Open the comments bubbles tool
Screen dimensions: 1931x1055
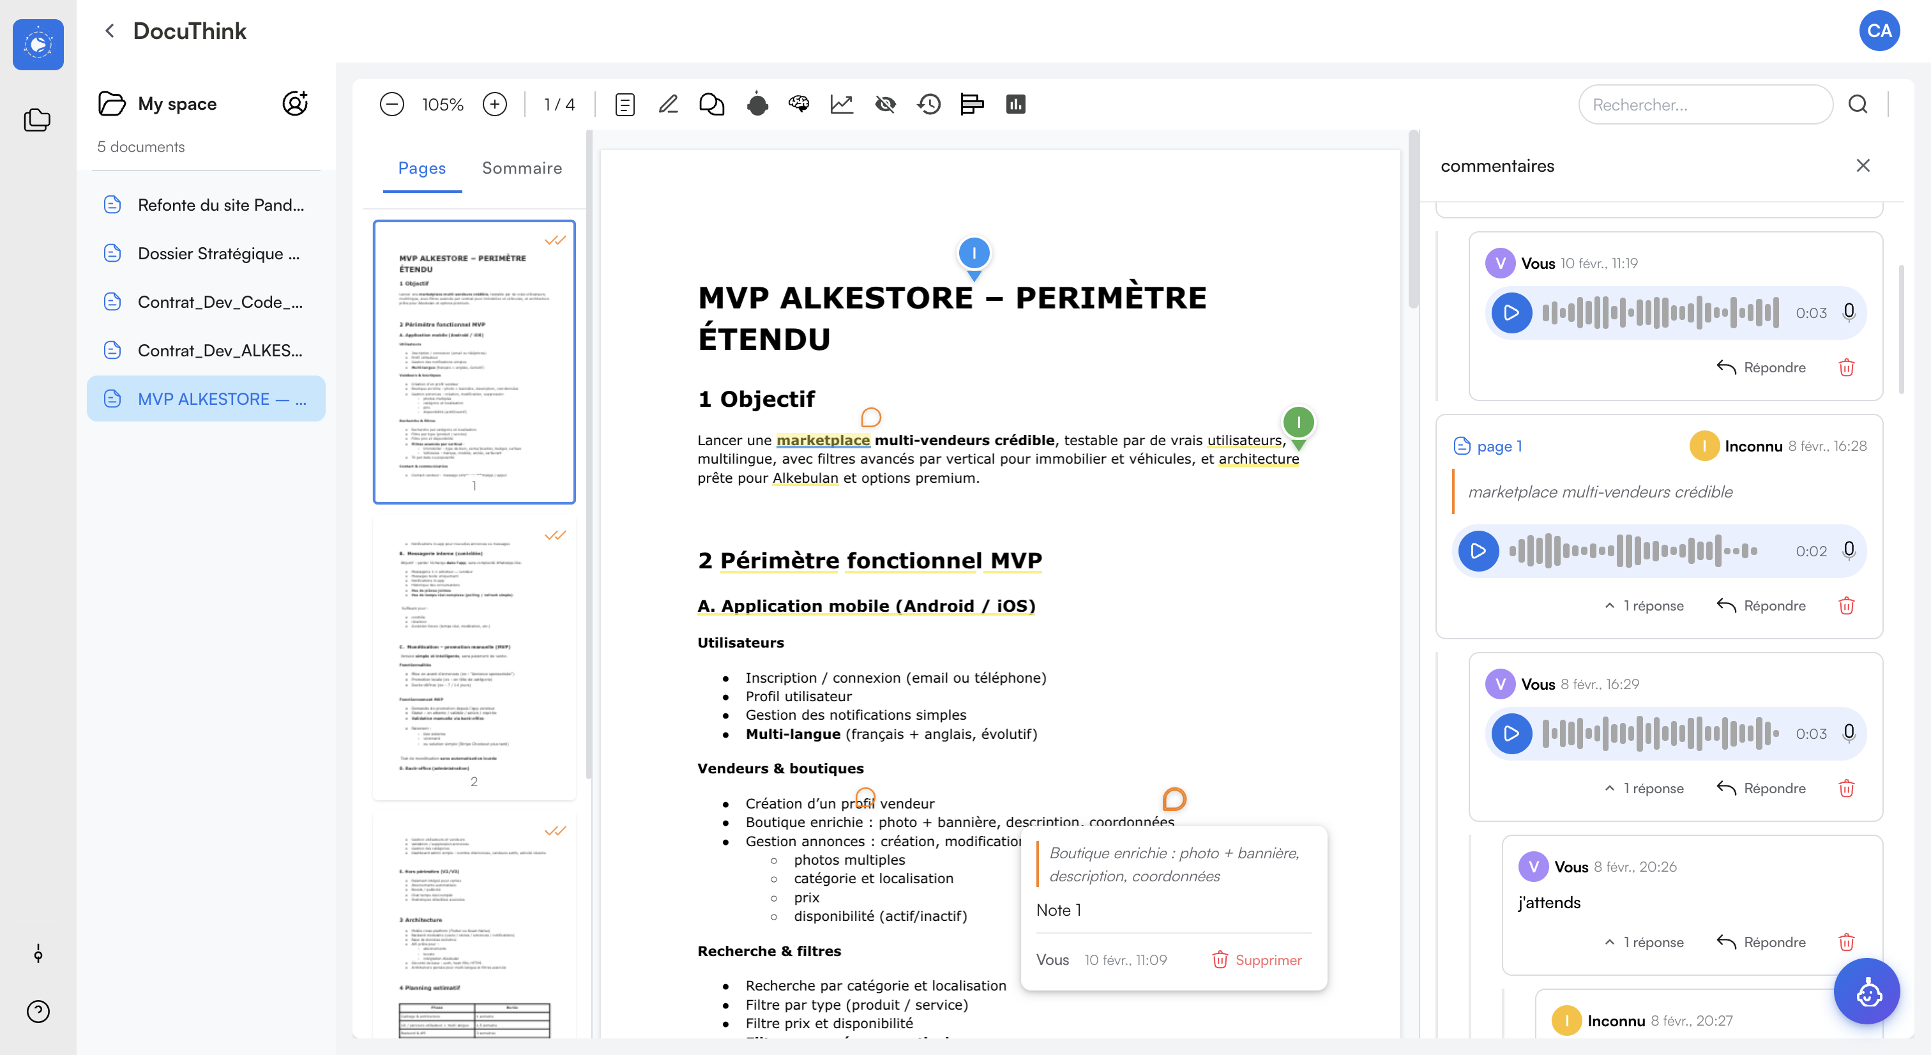(711, 104)
